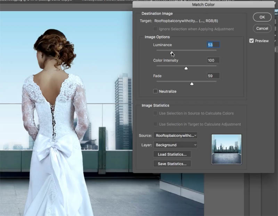Click the "Image Statistics" section heading
278x216 pixels.
tap(155, 105)
